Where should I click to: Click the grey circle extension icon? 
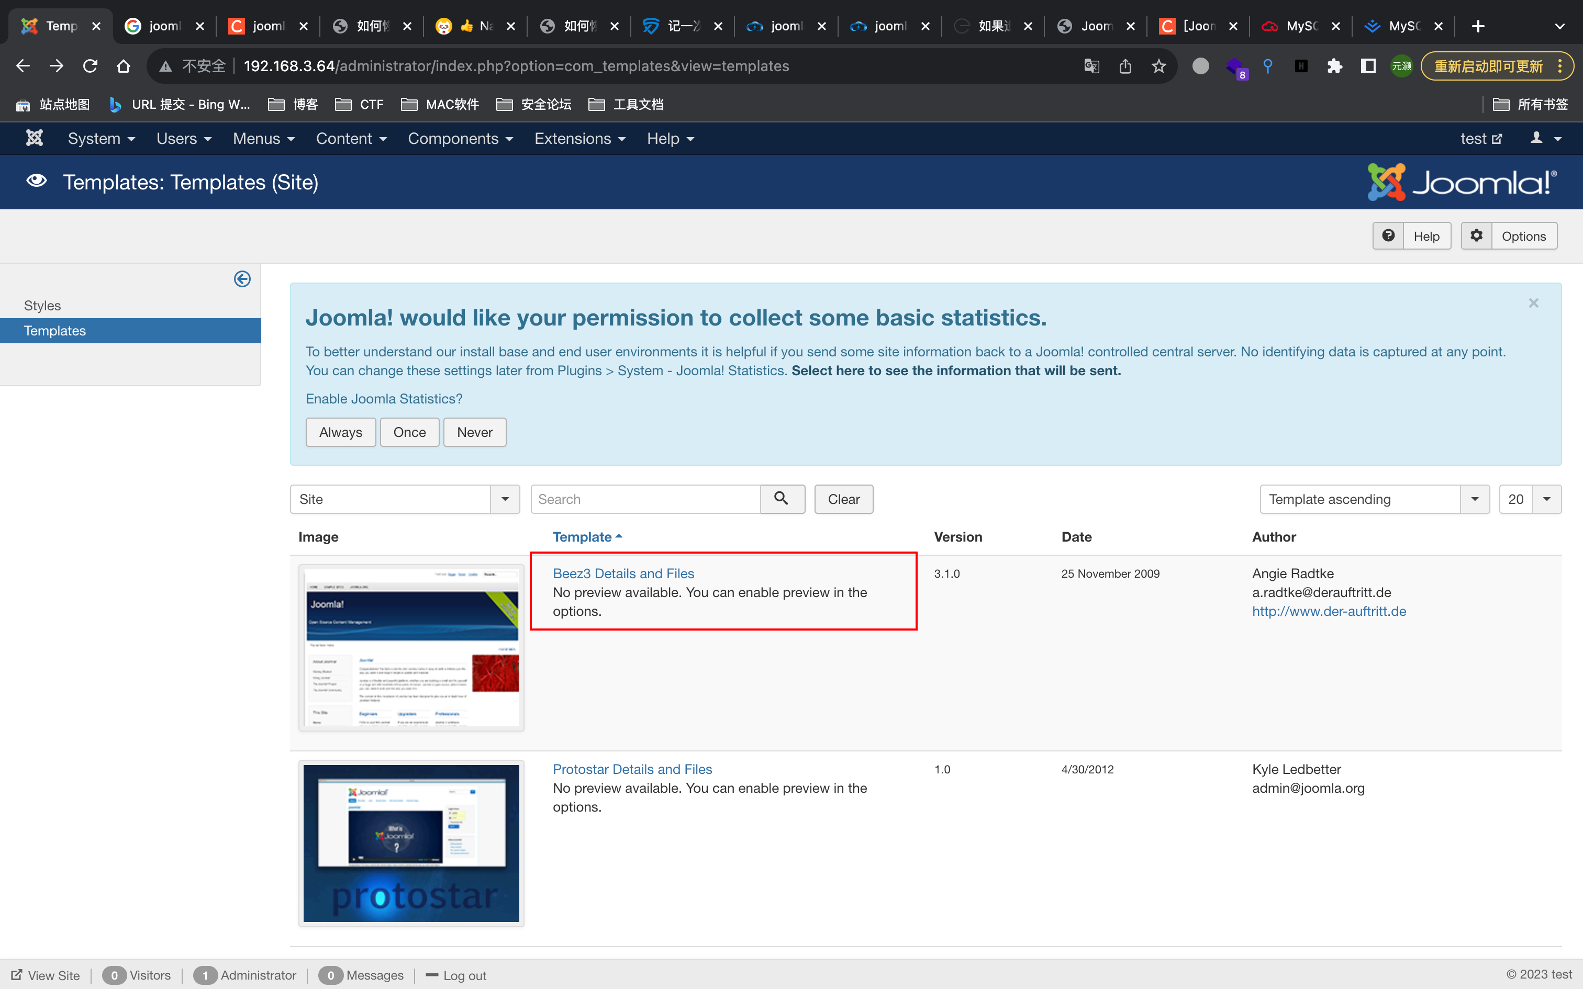1200,66
